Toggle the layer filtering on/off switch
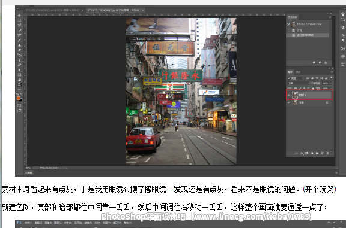The width and height of the screenshot is (346, 228). coord(331,78)
